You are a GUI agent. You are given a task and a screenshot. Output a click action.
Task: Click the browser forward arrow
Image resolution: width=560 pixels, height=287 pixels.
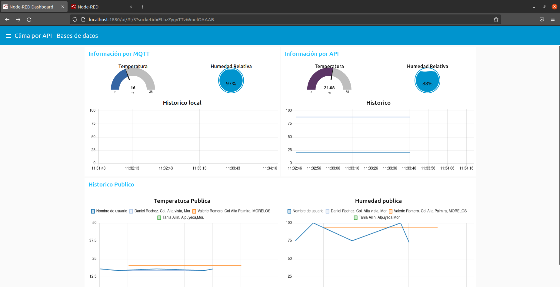tap(18, 19)
